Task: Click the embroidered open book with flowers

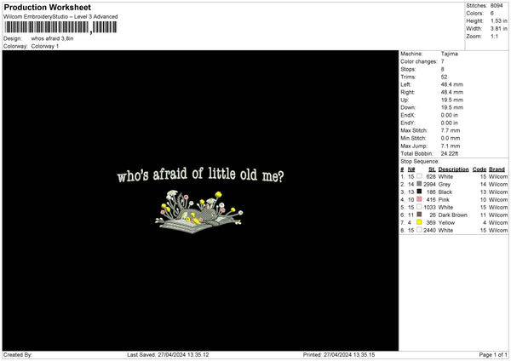Action: 198,212
